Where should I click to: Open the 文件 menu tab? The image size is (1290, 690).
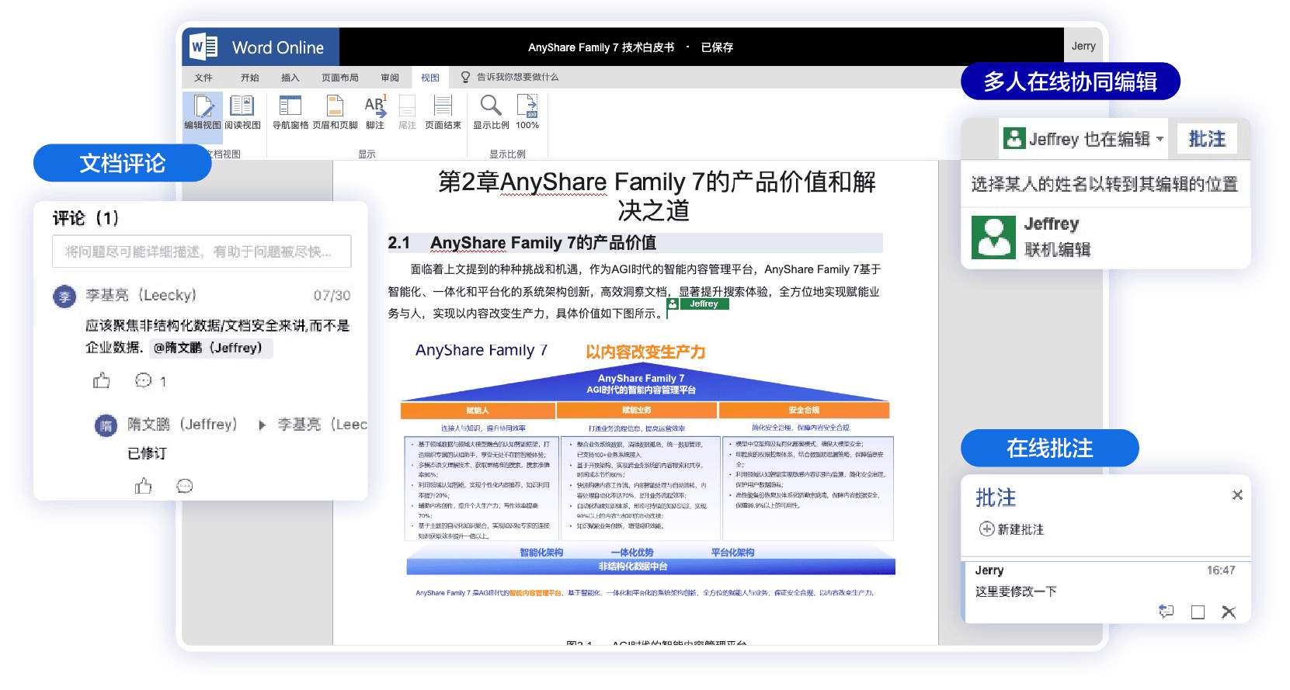click(203, 78)
